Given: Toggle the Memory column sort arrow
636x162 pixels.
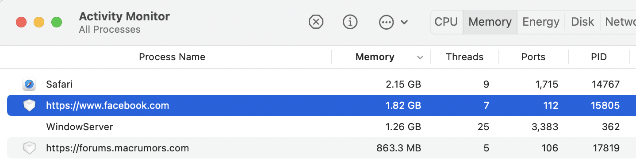Looking at the screenshot, I should click(x=420, y=57).
